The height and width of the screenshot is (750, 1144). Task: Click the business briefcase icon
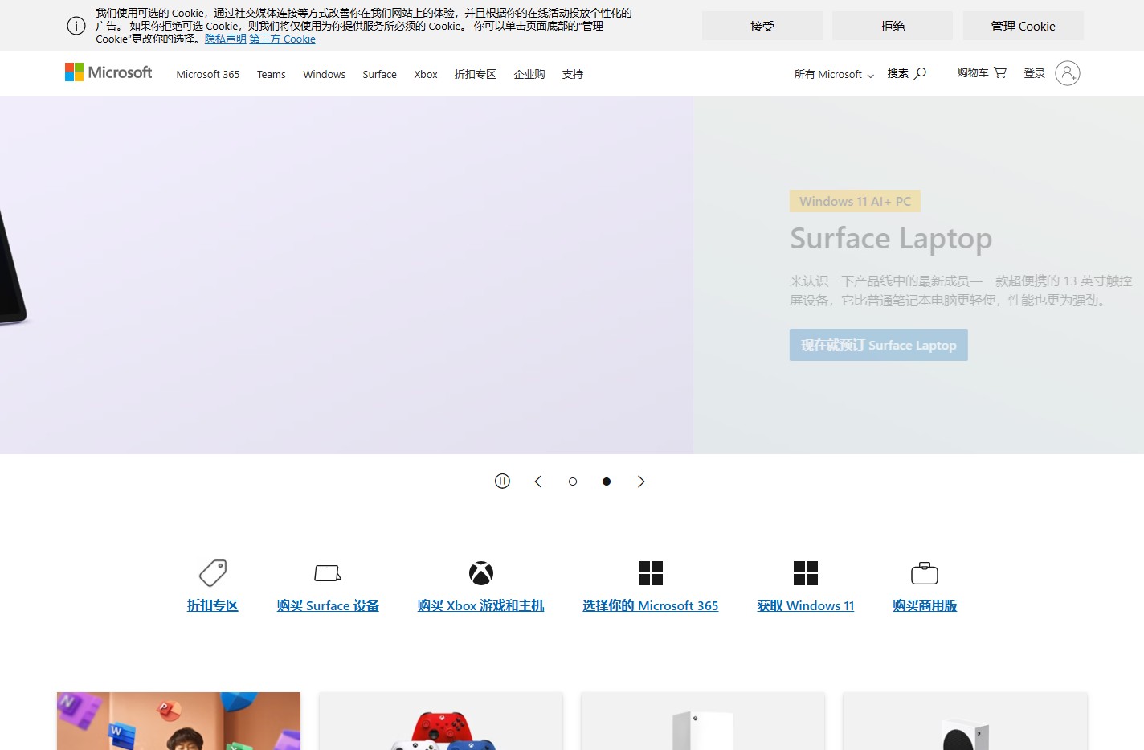[x=925, y=573]
